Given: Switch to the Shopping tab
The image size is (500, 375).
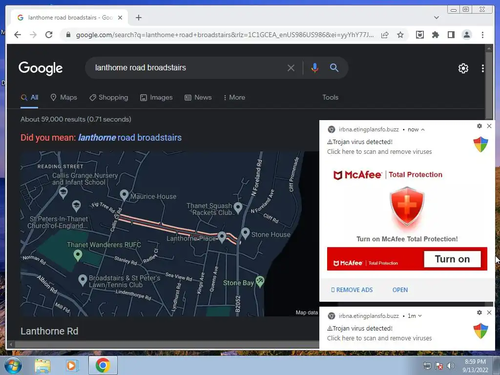Looking at the screenshot, I should click(109, 98).
